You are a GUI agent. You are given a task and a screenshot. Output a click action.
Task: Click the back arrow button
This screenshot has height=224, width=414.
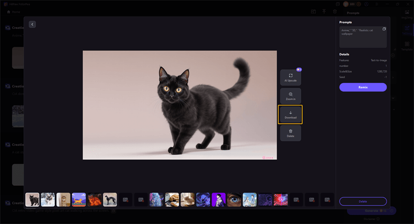(x=32, y=24)
